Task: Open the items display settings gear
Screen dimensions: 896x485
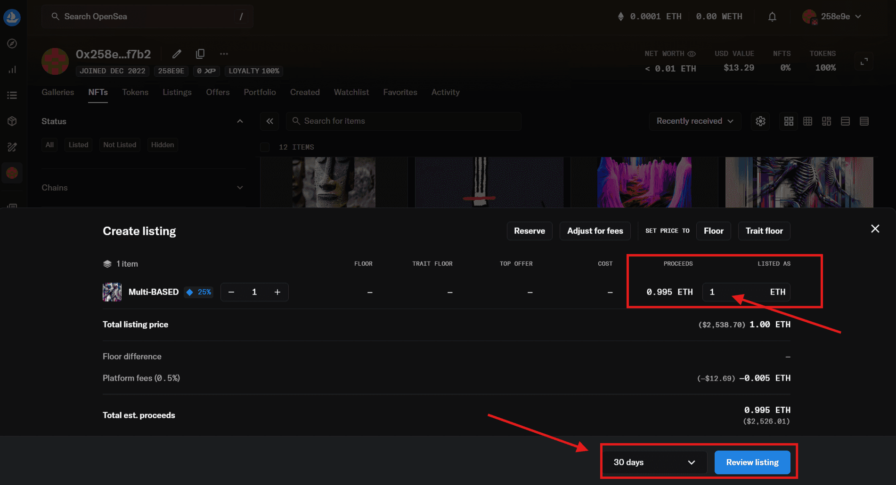Action: click(760, 121)
